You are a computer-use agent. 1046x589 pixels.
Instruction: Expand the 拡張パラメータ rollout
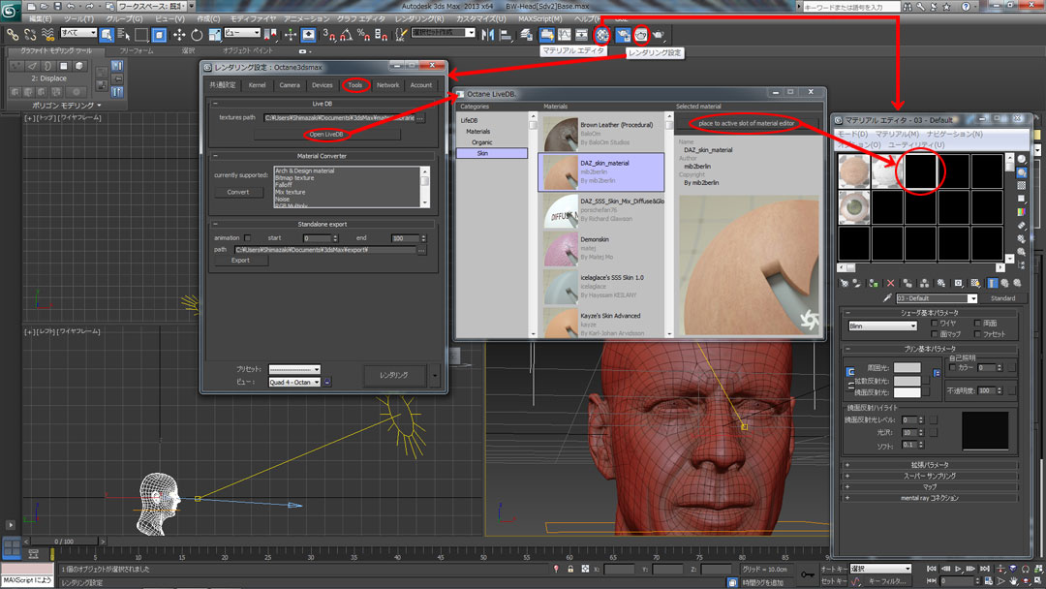pos(930,465)
